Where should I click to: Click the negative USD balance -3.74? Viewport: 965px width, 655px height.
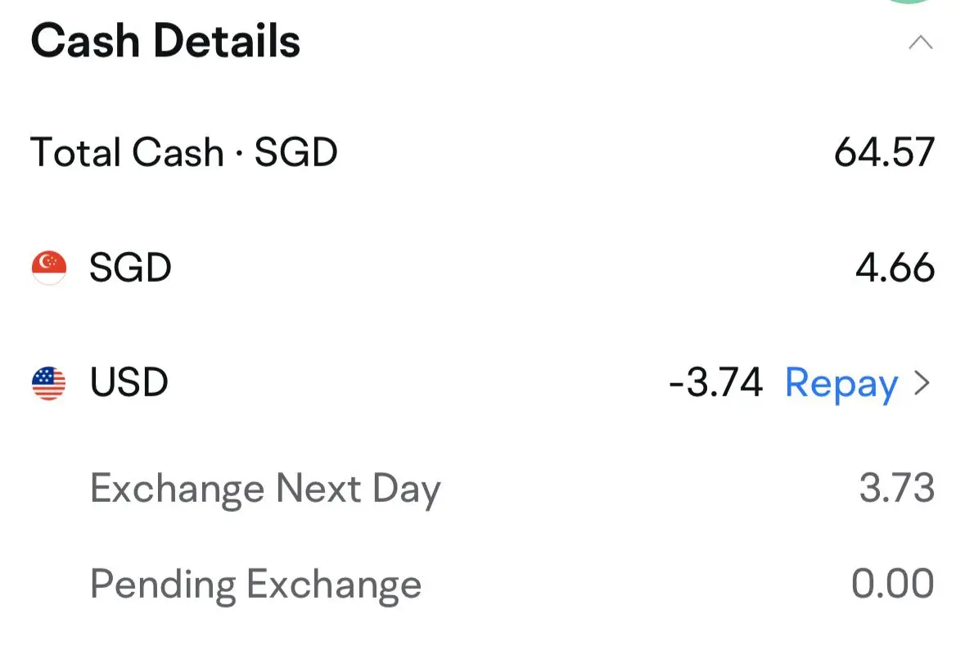(x=716, y=382)
